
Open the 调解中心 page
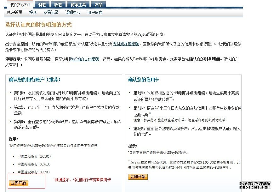tap(73, 13)
